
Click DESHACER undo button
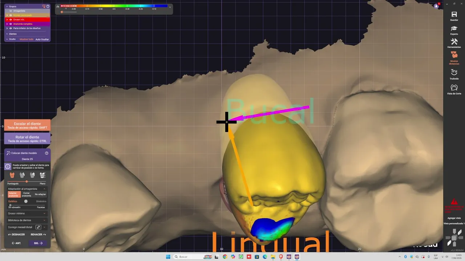17,235
